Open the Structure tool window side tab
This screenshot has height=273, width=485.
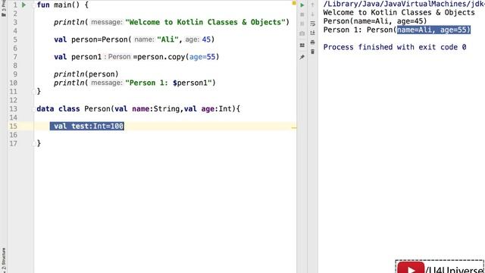(3, 260)
